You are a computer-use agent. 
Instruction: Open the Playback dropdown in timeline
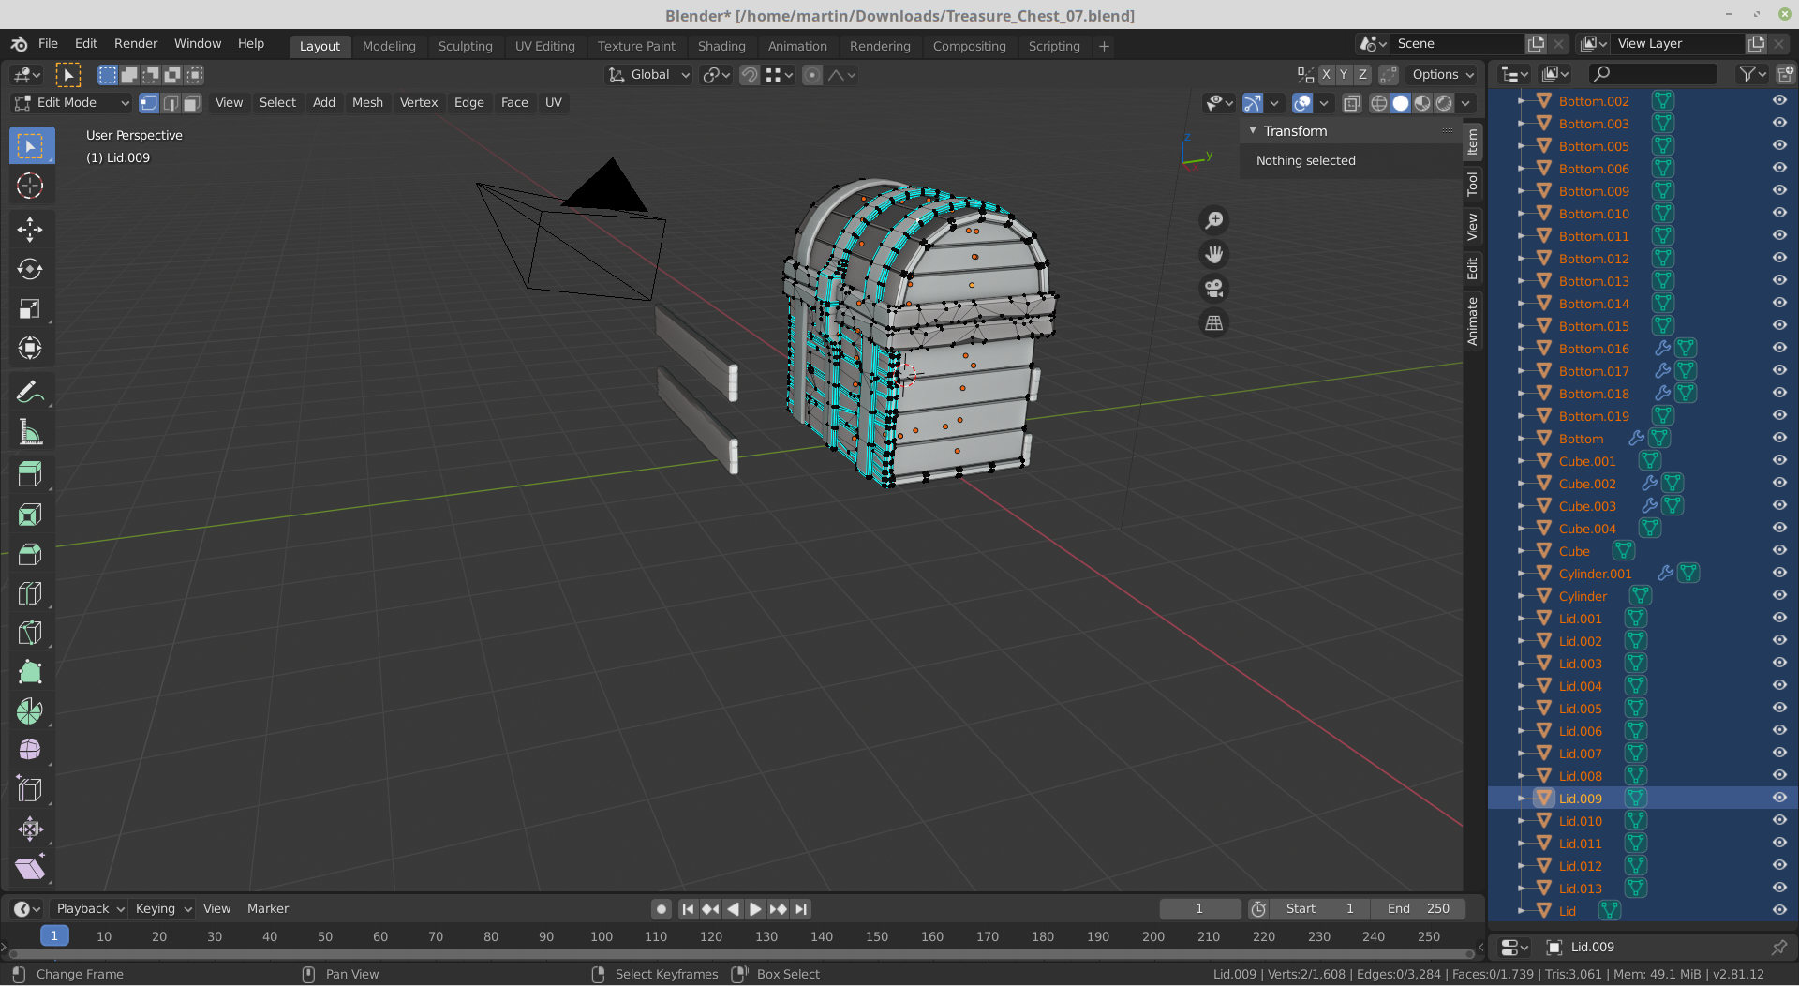(90, 908)
